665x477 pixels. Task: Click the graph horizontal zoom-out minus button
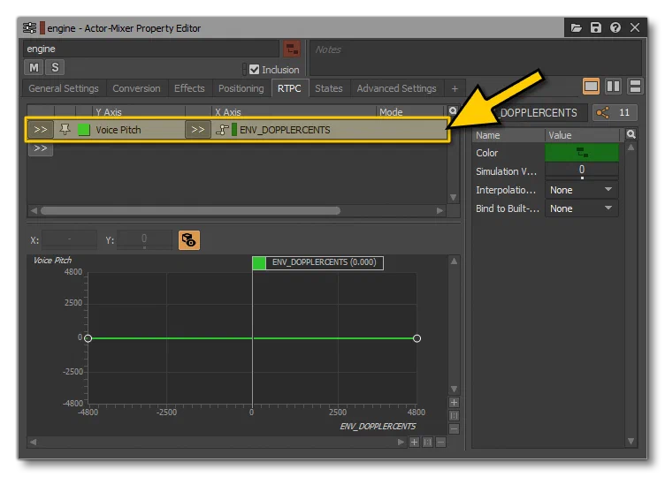[x=440, y=443]
